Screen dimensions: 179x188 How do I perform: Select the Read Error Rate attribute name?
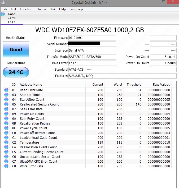[31, 90]
